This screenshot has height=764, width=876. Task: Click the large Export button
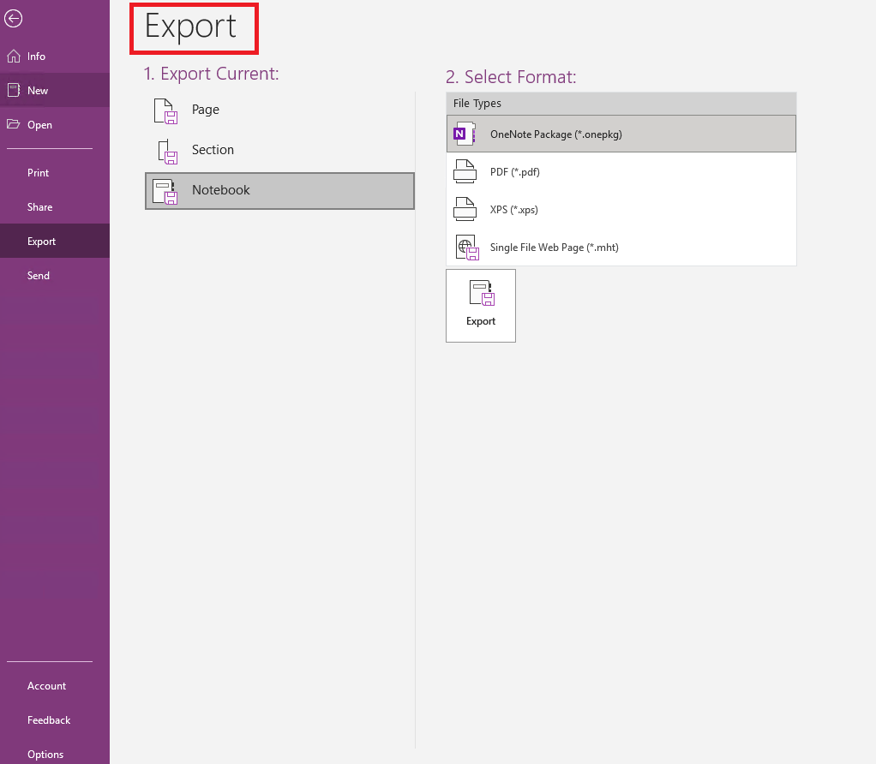pyautogui.click(x=481, y=306)
